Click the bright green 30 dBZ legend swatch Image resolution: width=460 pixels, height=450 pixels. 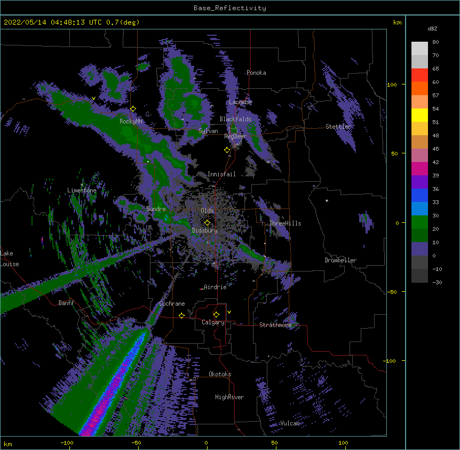(x=419, y=222)
